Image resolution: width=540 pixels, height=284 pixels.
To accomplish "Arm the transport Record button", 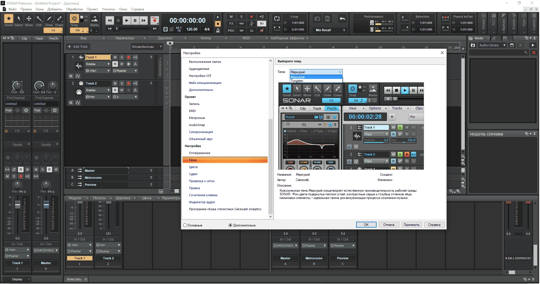I will point(154,20).
